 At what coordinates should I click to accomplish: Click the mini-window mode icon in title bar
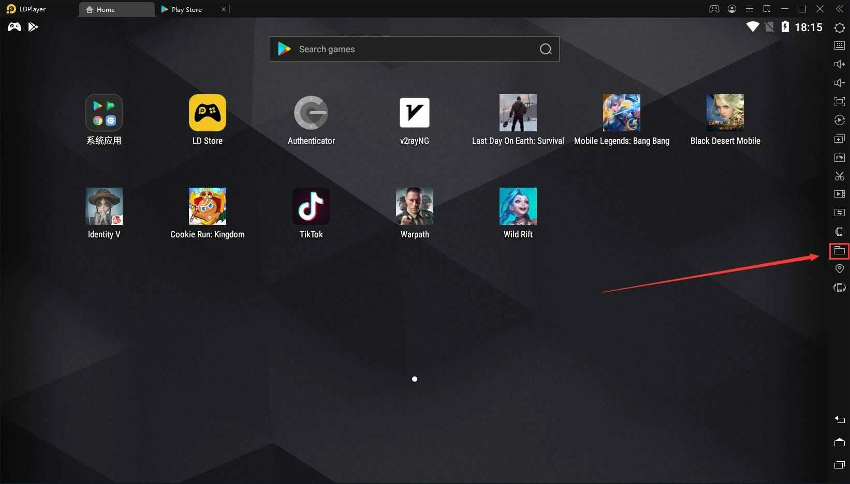767,9
